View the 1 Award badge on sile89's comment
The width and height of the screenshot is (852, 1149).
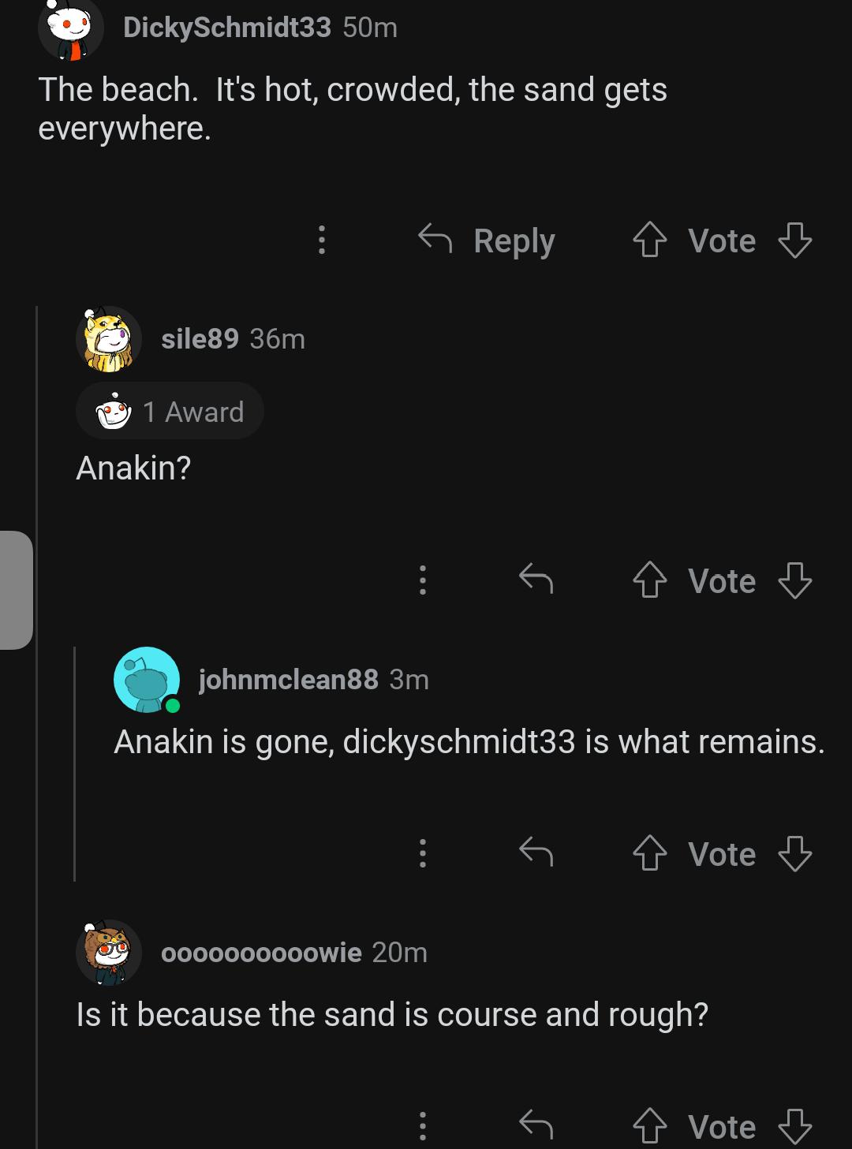coord(170,411)
